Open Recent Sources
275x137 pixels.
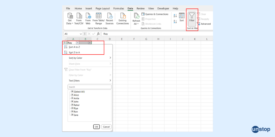click(x=109, y=19)
